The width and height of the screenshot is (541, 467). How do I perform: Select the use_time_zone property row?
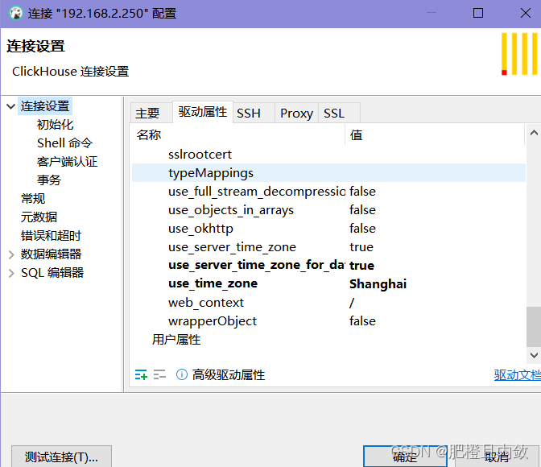click(x=328, y=283)
